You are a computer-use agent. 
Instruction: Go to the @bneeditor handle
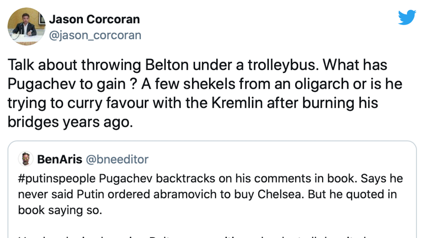(x=116, y=159)
